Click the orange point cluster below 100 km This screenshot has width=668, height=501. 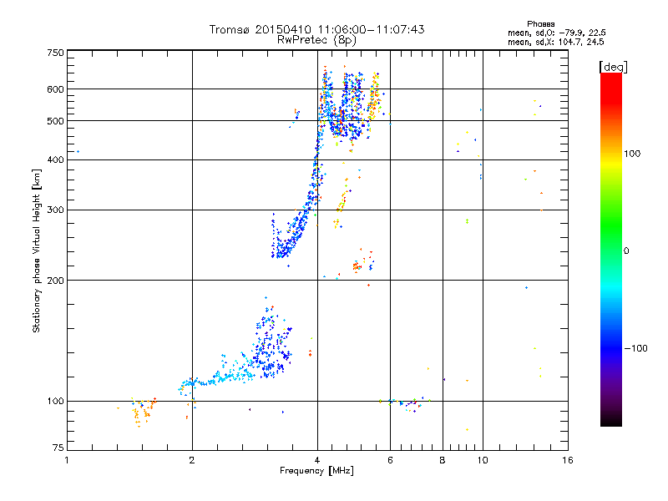[141, 412]
